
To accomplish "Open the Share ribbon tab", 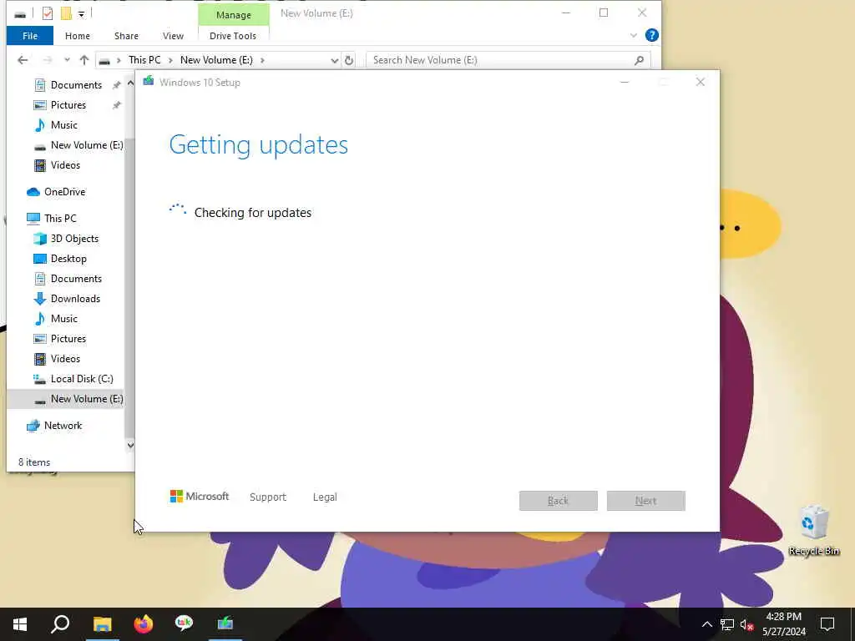I will point(126,36).
